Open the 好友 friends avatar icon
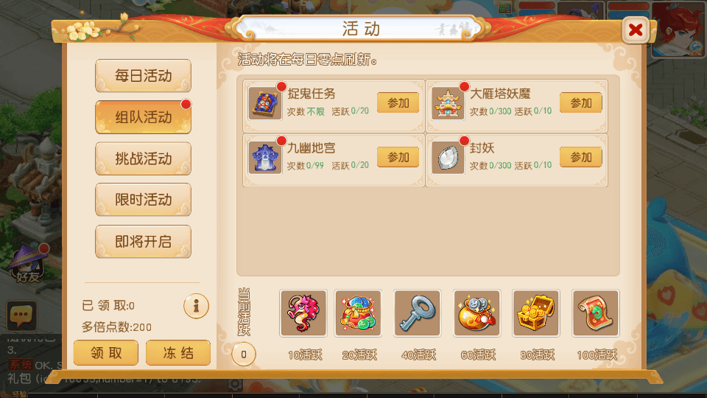Image resolution: width=707 pixels, height=398 pixels. coord(28,265)
